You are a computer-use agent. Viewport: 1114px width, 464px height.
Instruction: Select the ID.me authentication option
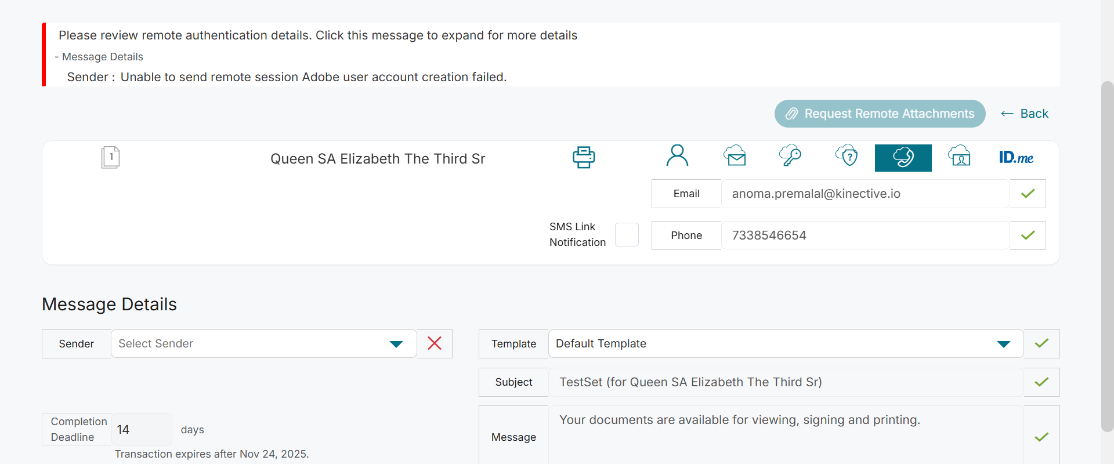click(x=1016, y=158)
